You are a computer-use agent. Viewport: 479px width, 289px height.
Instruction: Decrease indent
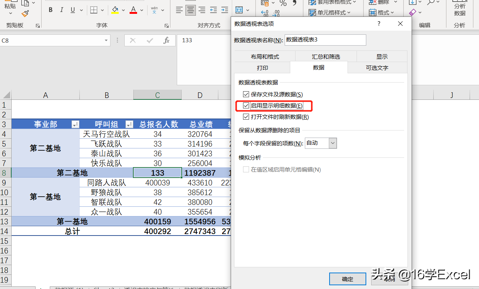coord(213,10)
